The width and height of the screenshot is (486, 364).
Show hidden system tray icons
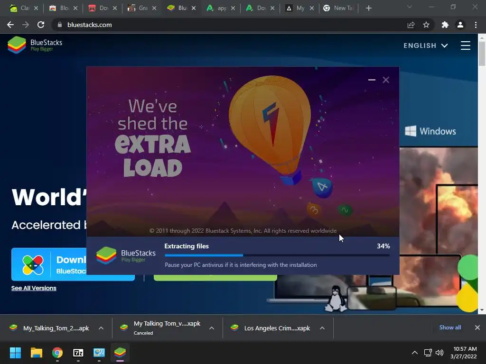tap(415, 353)
